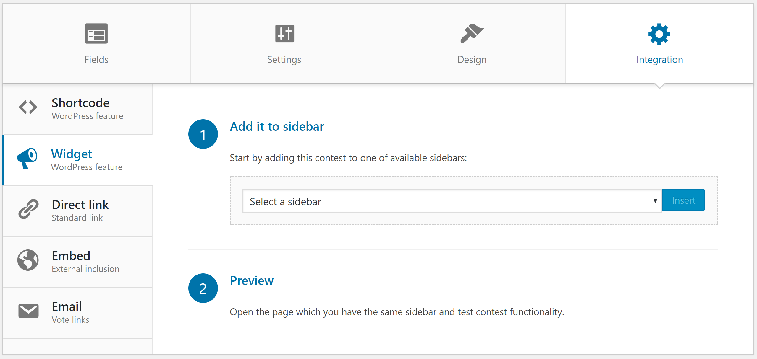Switch to the Fields tab
Image resolution: width=757 pixels, height=359 pixels.
pos(96,60)
